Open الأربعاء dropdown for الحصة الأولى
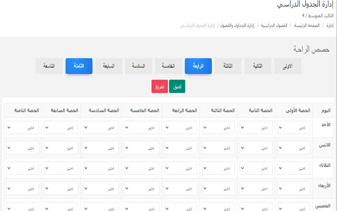Screen dimensions: 337x211 point(294,188)
